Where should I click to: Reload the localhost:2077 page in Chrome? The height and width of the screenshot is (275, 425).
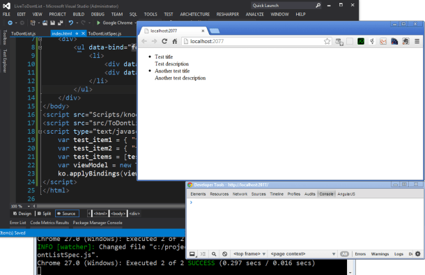click(x=164, y=41)
